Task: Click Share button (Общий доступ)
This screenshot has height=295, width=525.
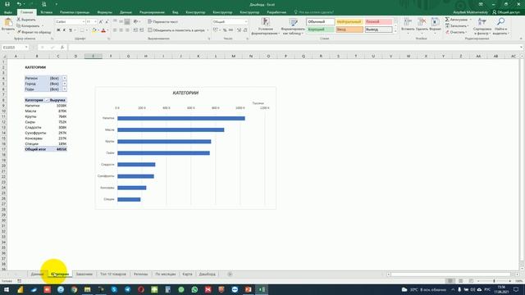Action: pos(505,12)
